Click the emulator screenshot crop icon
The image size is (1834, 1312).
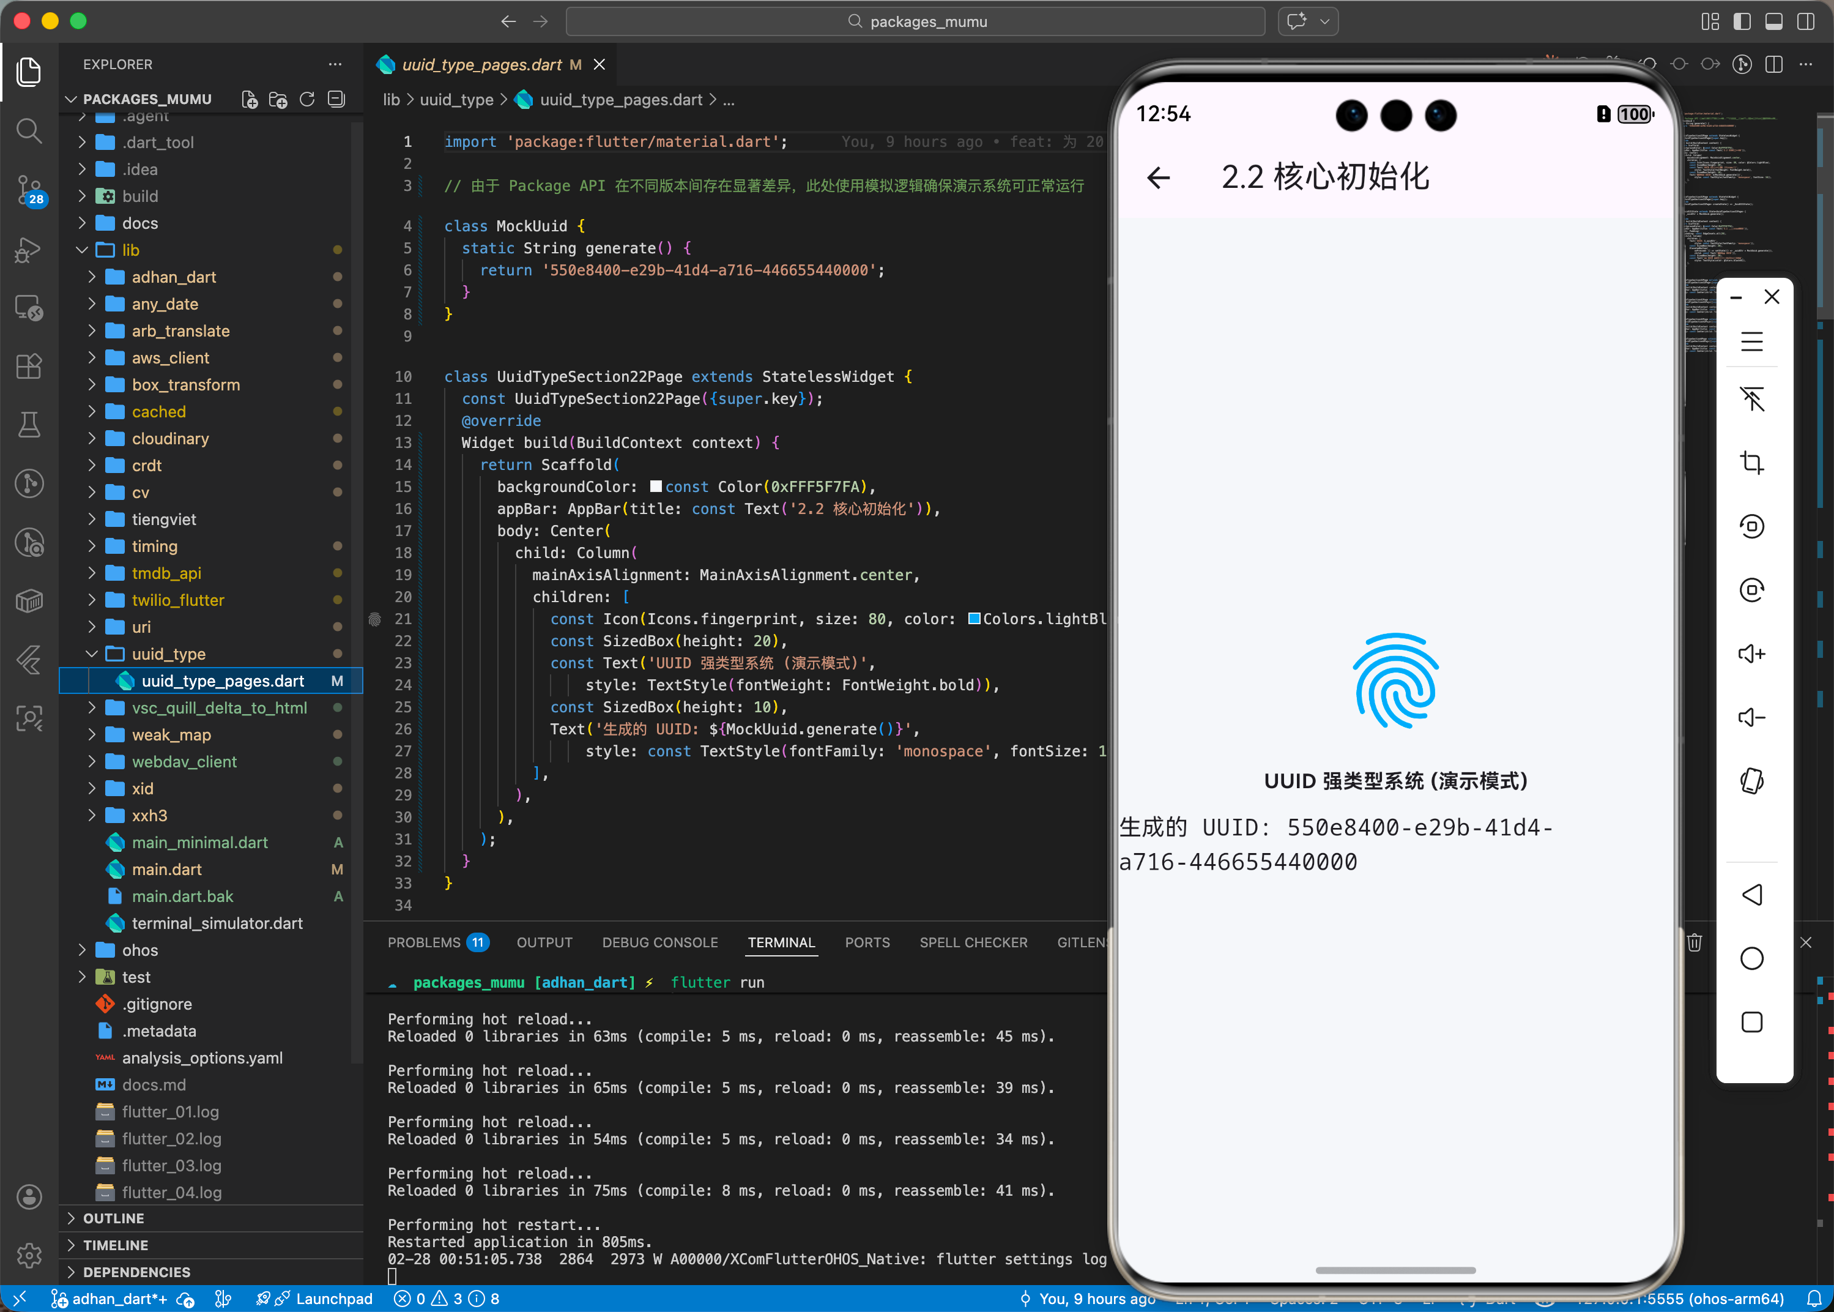(1751, 463)
